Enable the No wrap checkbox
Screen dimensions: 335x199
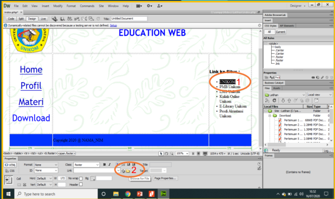point(81,179)
